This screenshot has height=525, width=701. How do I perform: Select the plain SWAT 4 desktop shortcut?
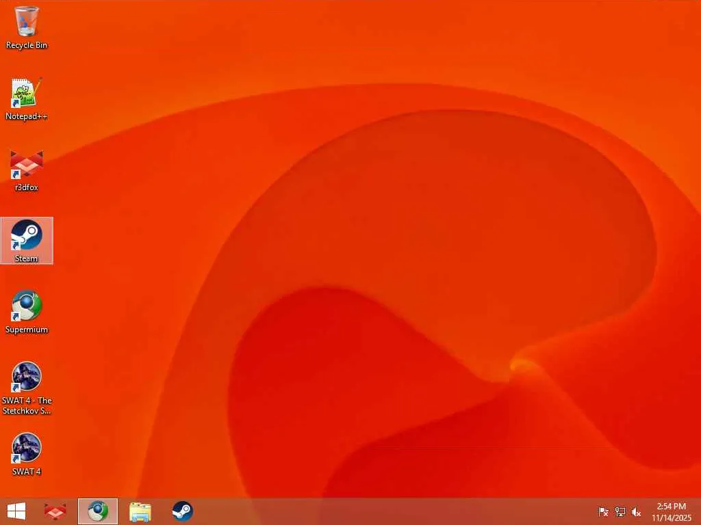(27, 454)
